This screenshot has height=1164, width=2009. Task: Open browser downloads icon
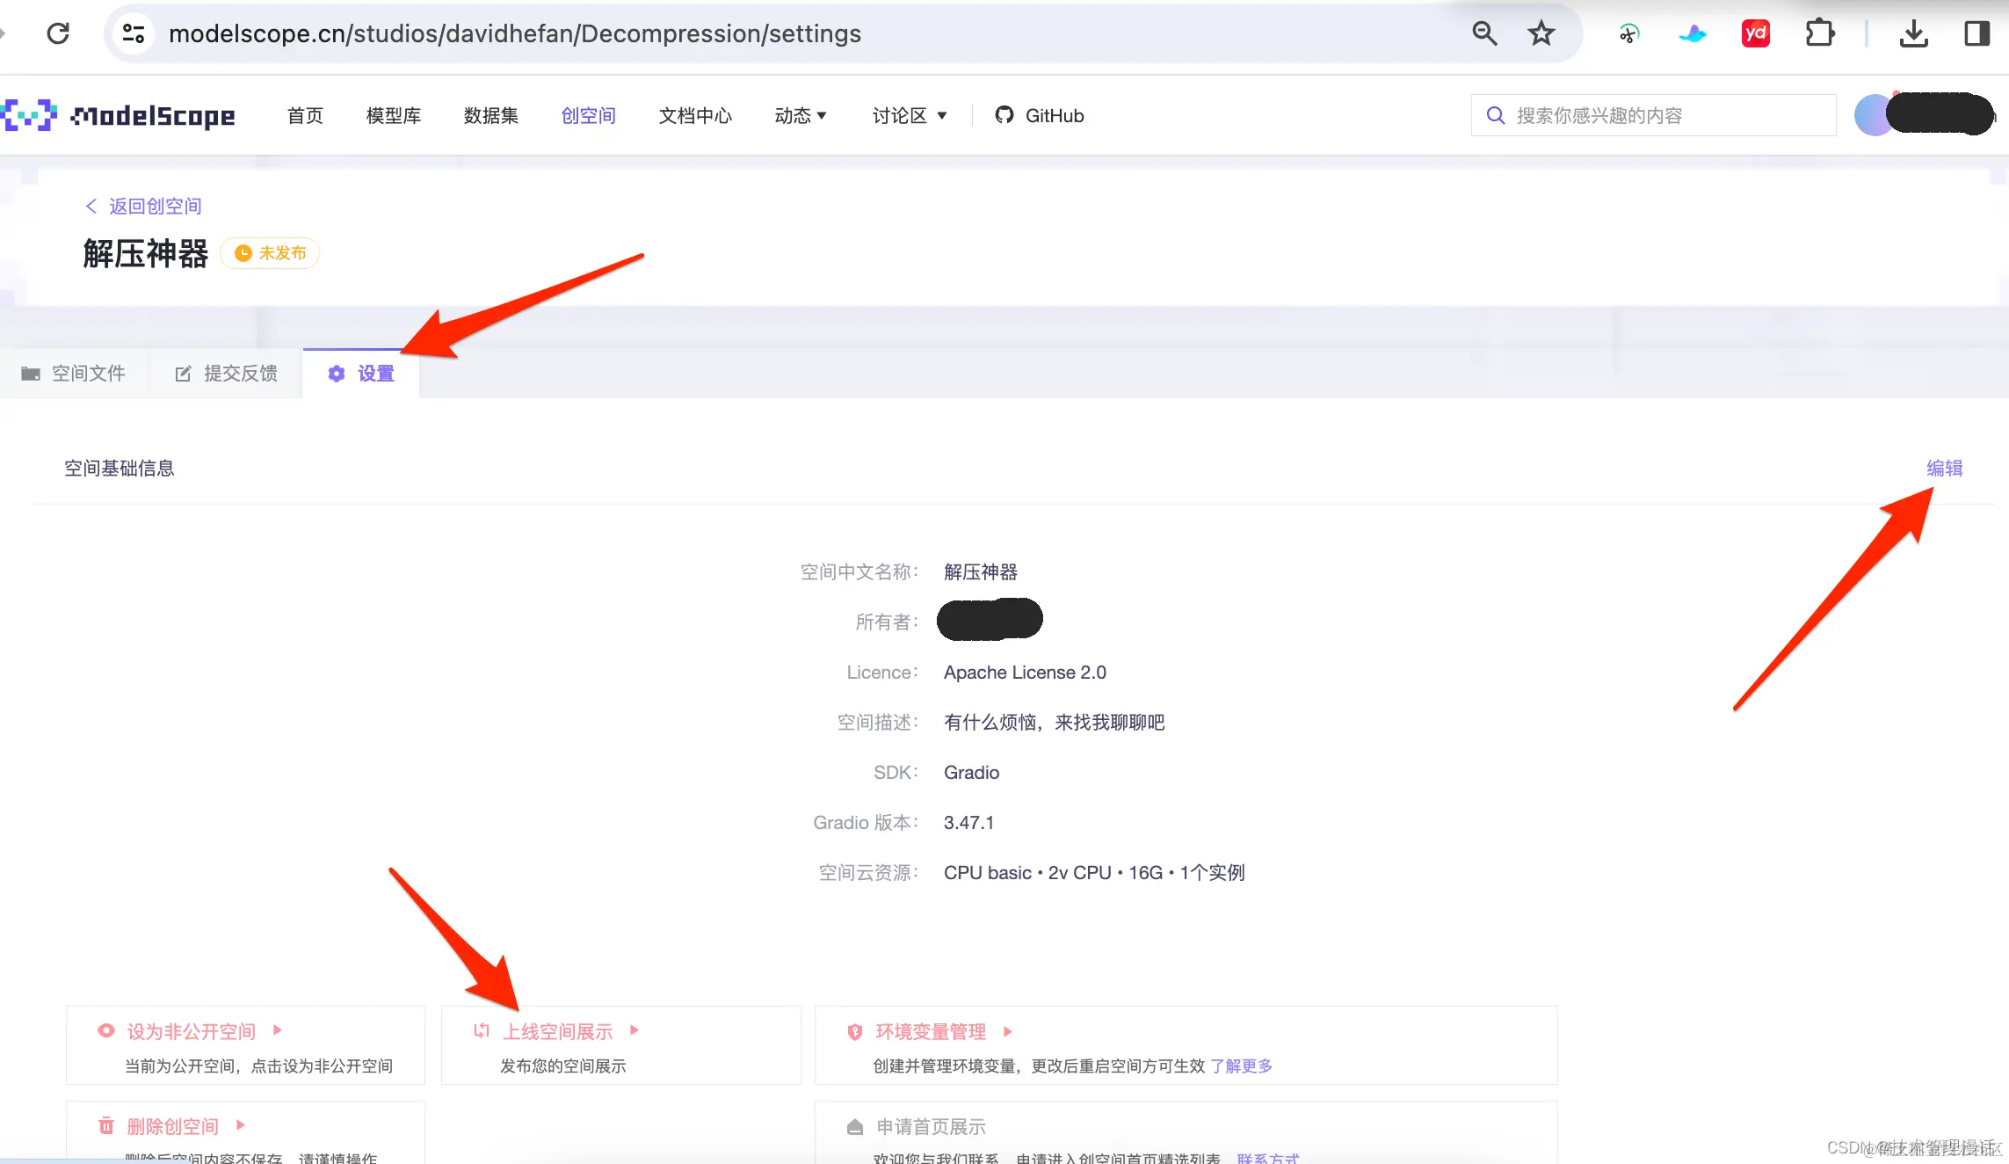pyautogui.click(x=1913, y=33)
